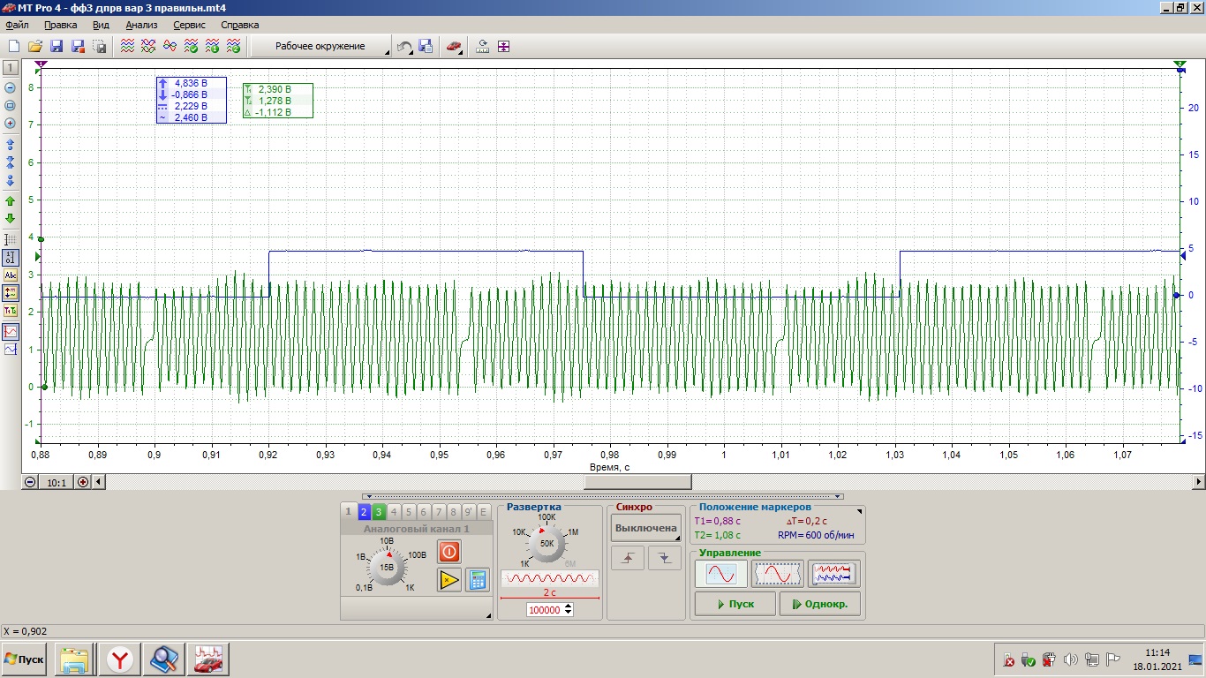The height and width of the screenshot is (678, 1206).
Task: Shift the trace up with green arrow
Action: [x=11, y=201]
